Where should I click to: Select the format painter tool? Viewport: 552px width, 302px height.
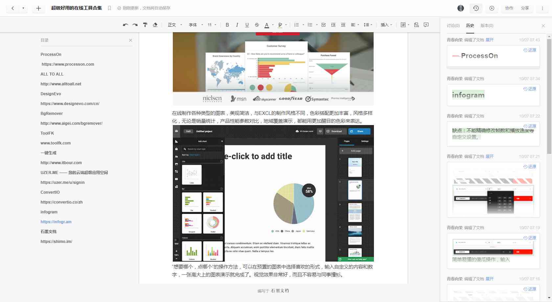[145, 25]
